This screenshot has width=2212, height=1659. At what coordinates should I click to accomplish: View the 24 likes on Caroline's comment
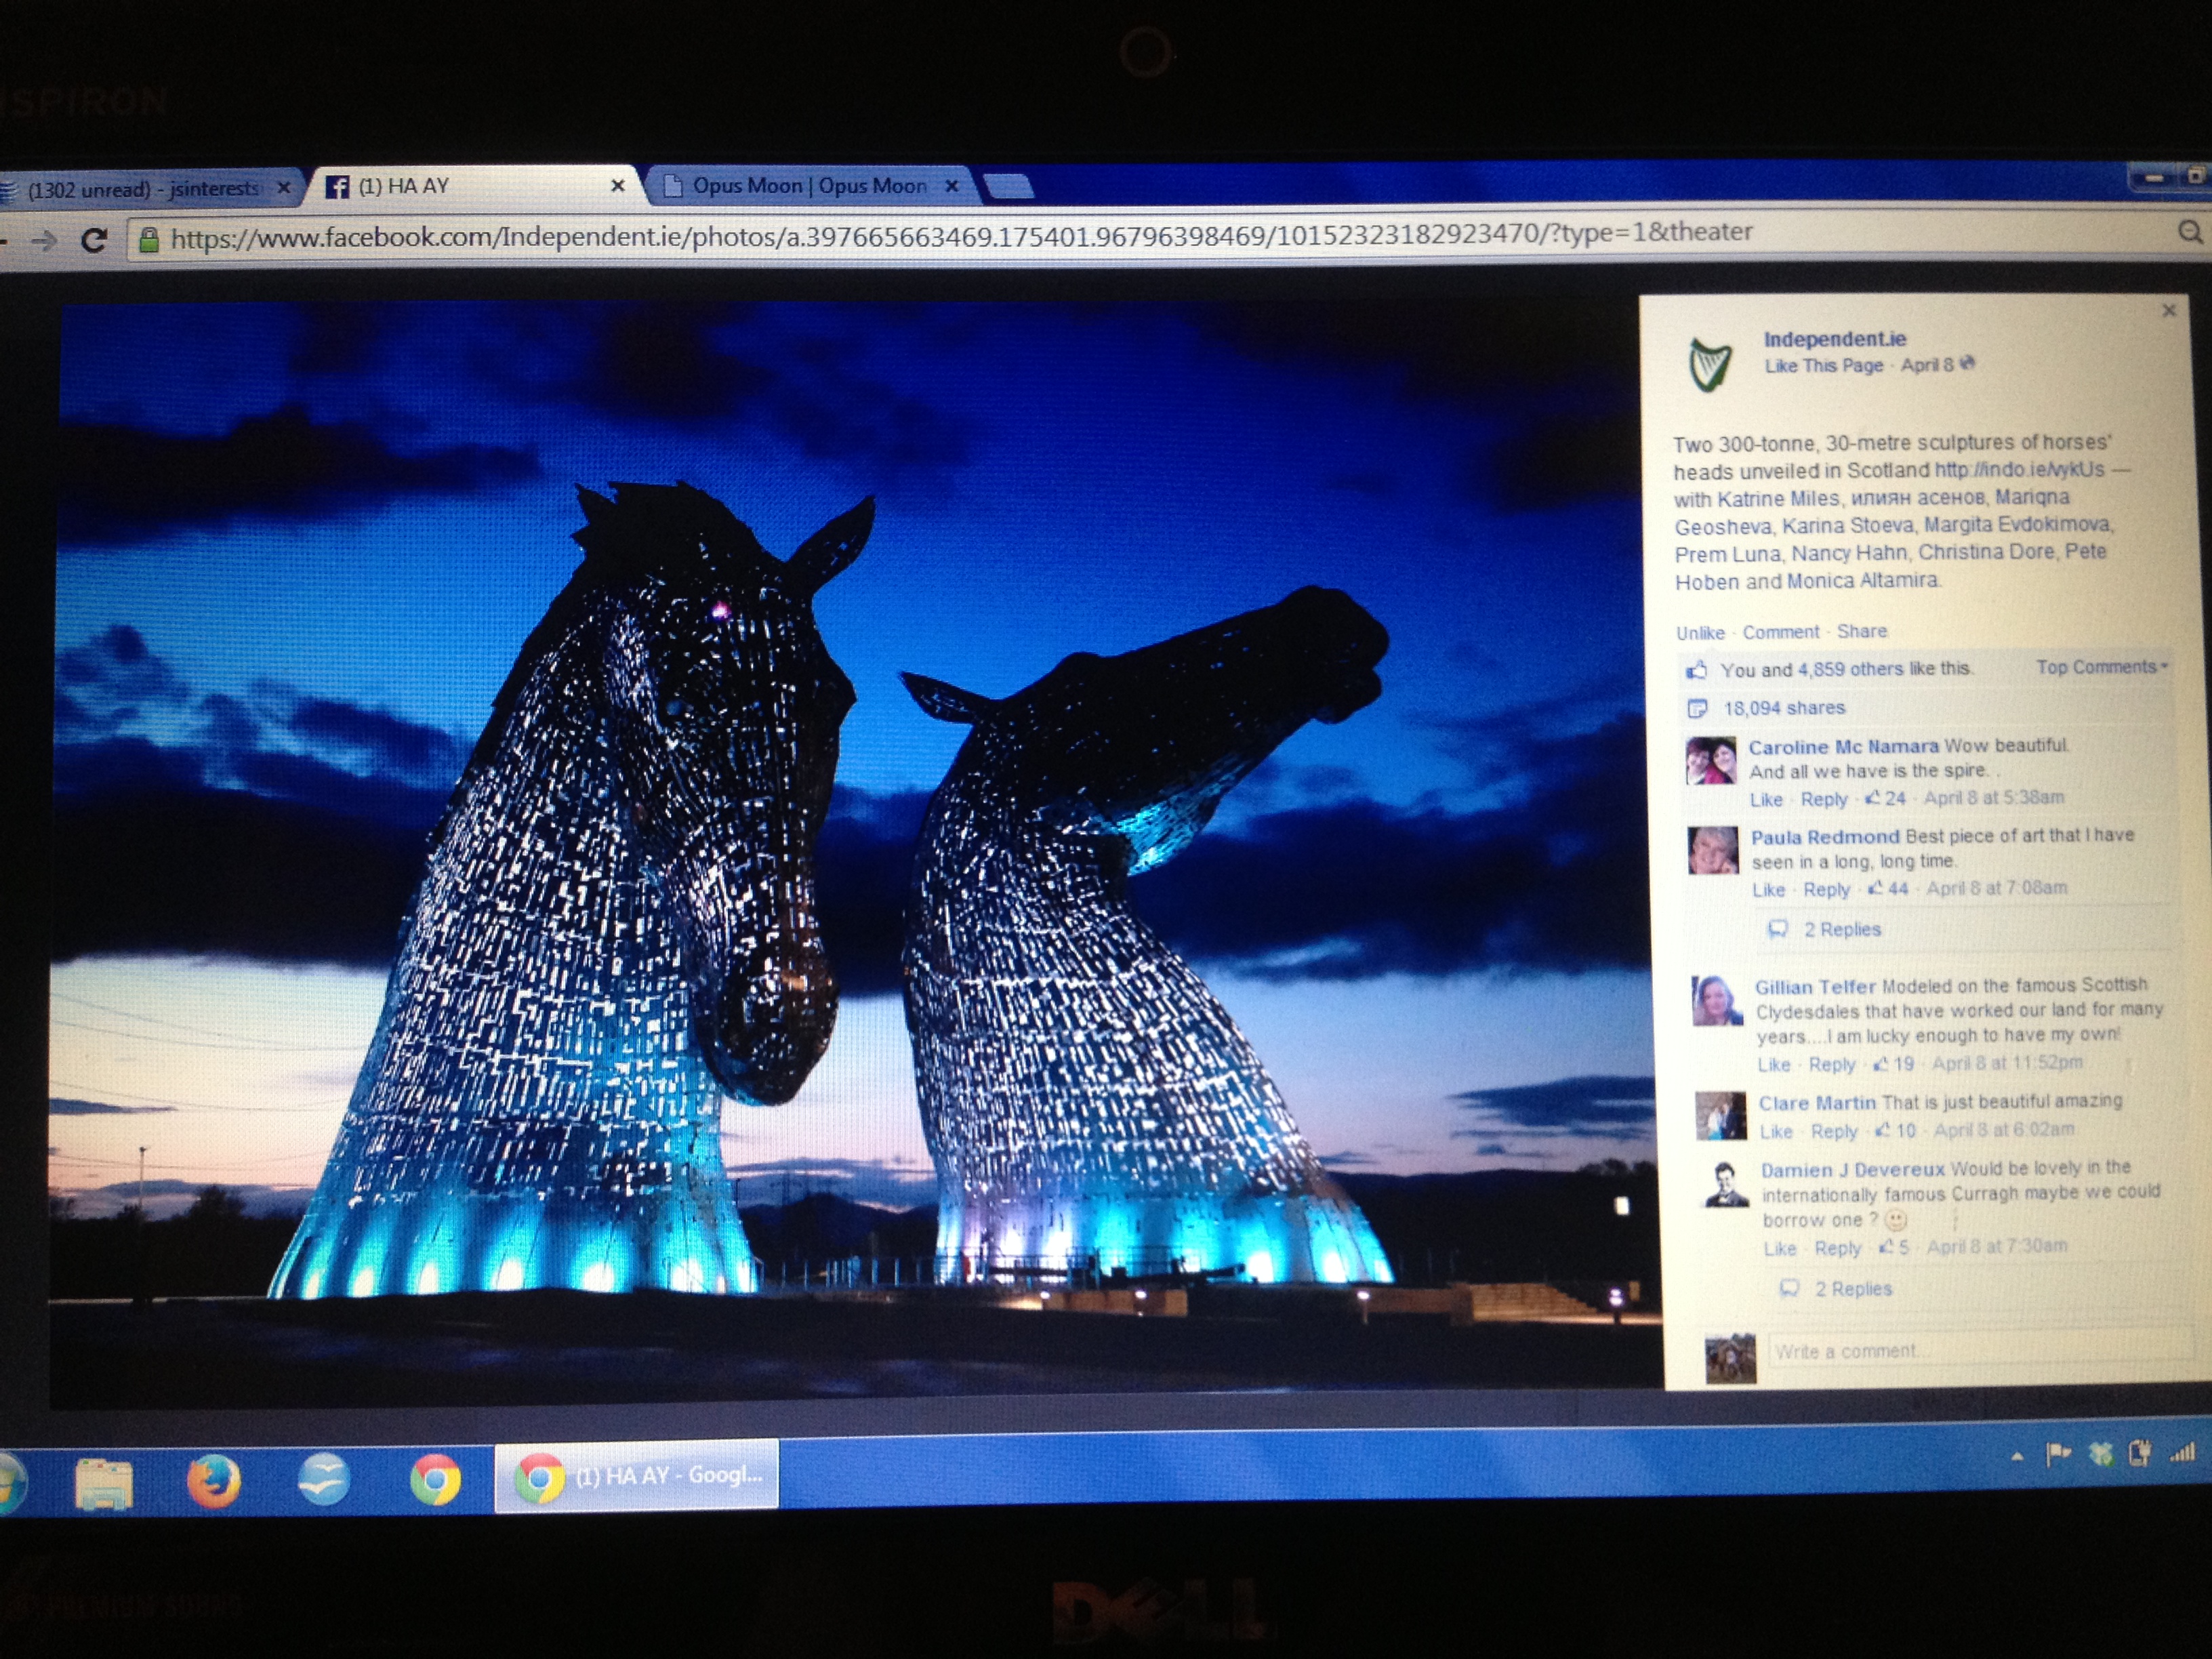pyautogui.click(x=1886, y=798)
